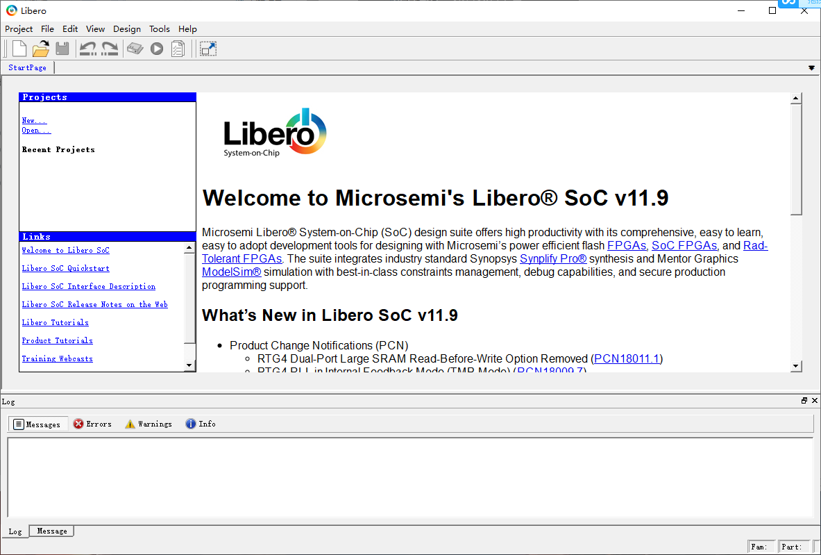
Task: Open Libero Tutorials link
Action: point(55,323)
